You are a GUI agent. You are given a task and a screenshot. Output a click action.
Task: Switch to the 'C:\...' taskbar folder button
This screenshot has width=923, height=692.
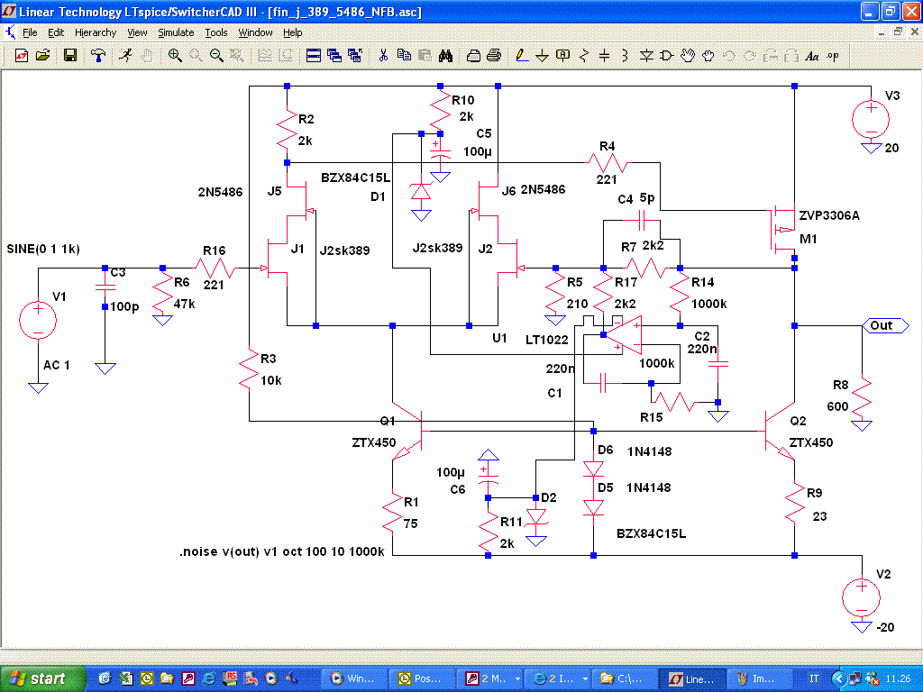(x=624, y=678)
